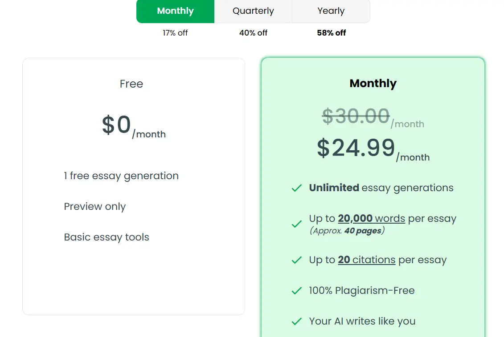Viewport: 504px width, 337px height.
Task: Click the 1 free essay generation text
Action: click(121, 176)
